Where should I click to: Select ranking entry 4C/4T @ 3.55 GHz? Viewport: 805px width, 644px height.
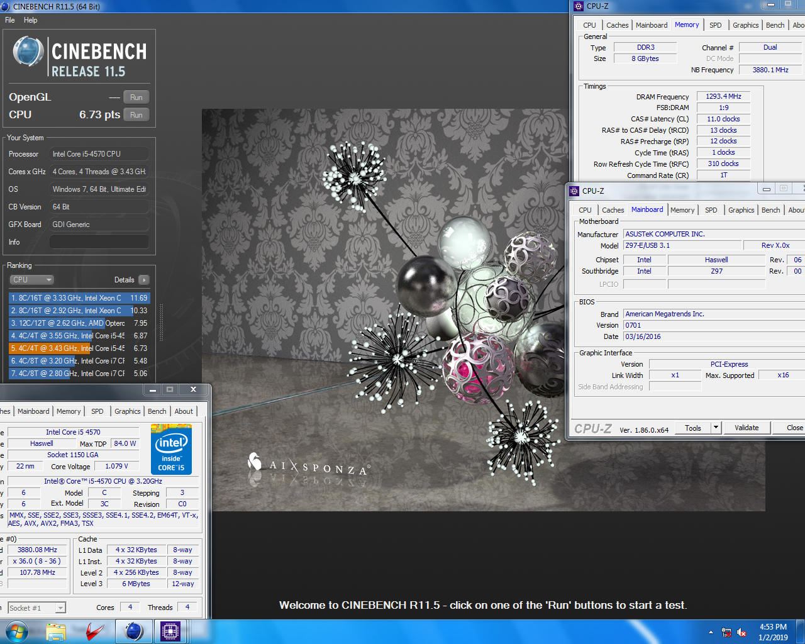(79, 336)
